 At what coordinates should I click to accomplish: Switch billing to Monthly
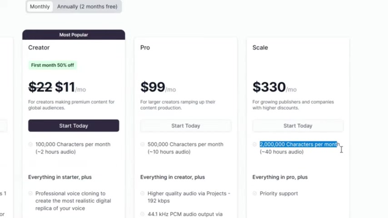pyautogui.click(x=40, y=6)
